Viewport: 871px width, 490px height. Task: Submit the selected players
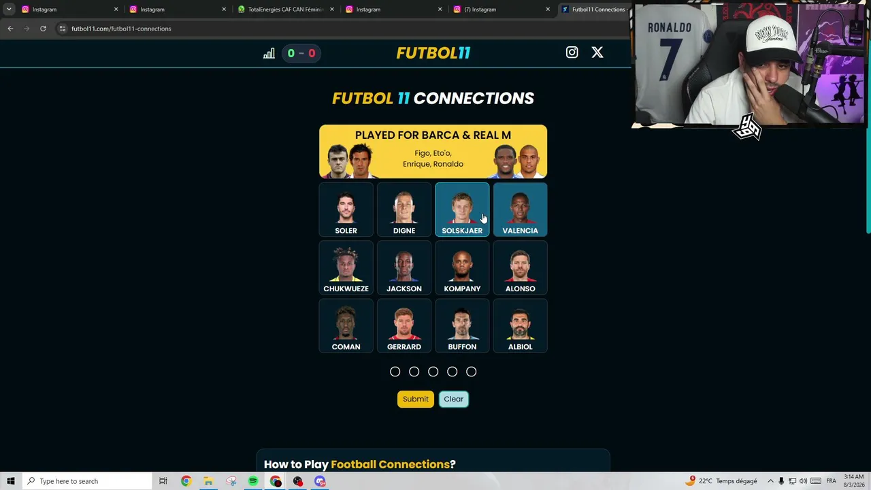(415, 399)
